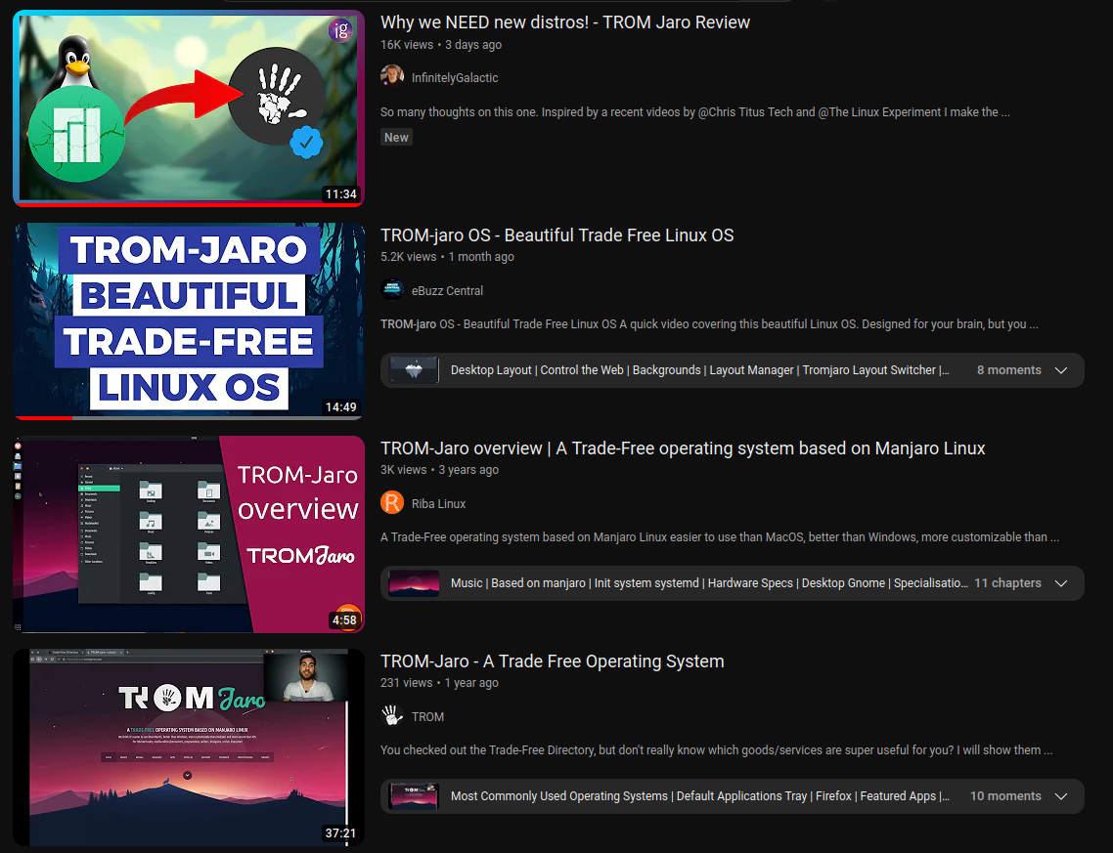The image size is (1113, 853).
Task: Visit the Riba Linux channel name
Action: coord(439,503)
